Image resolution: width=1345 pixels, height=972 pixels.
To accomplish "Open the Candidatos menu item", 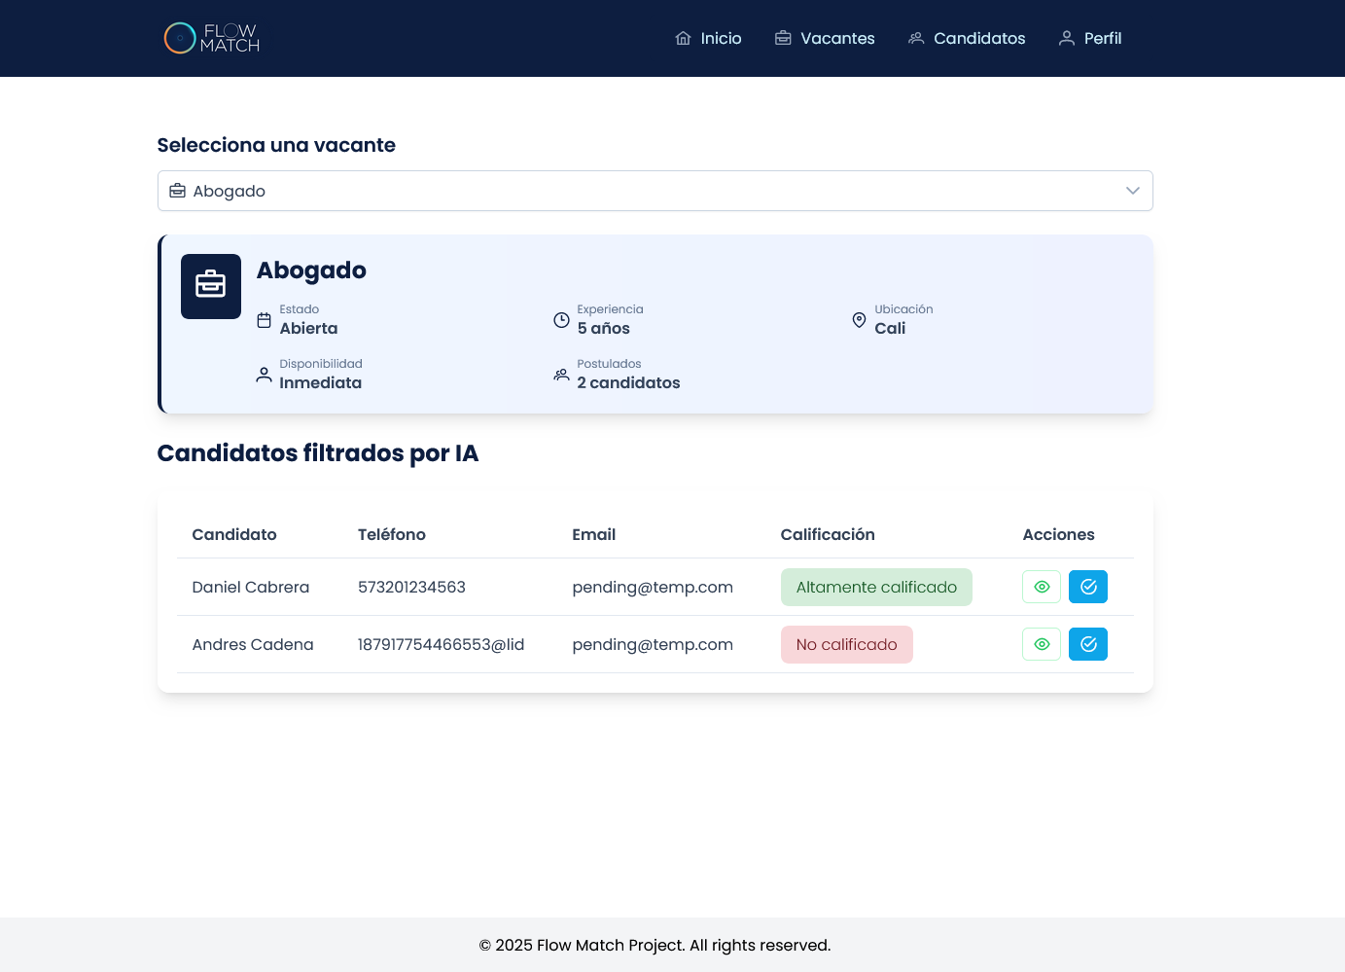I will point(979,38).
